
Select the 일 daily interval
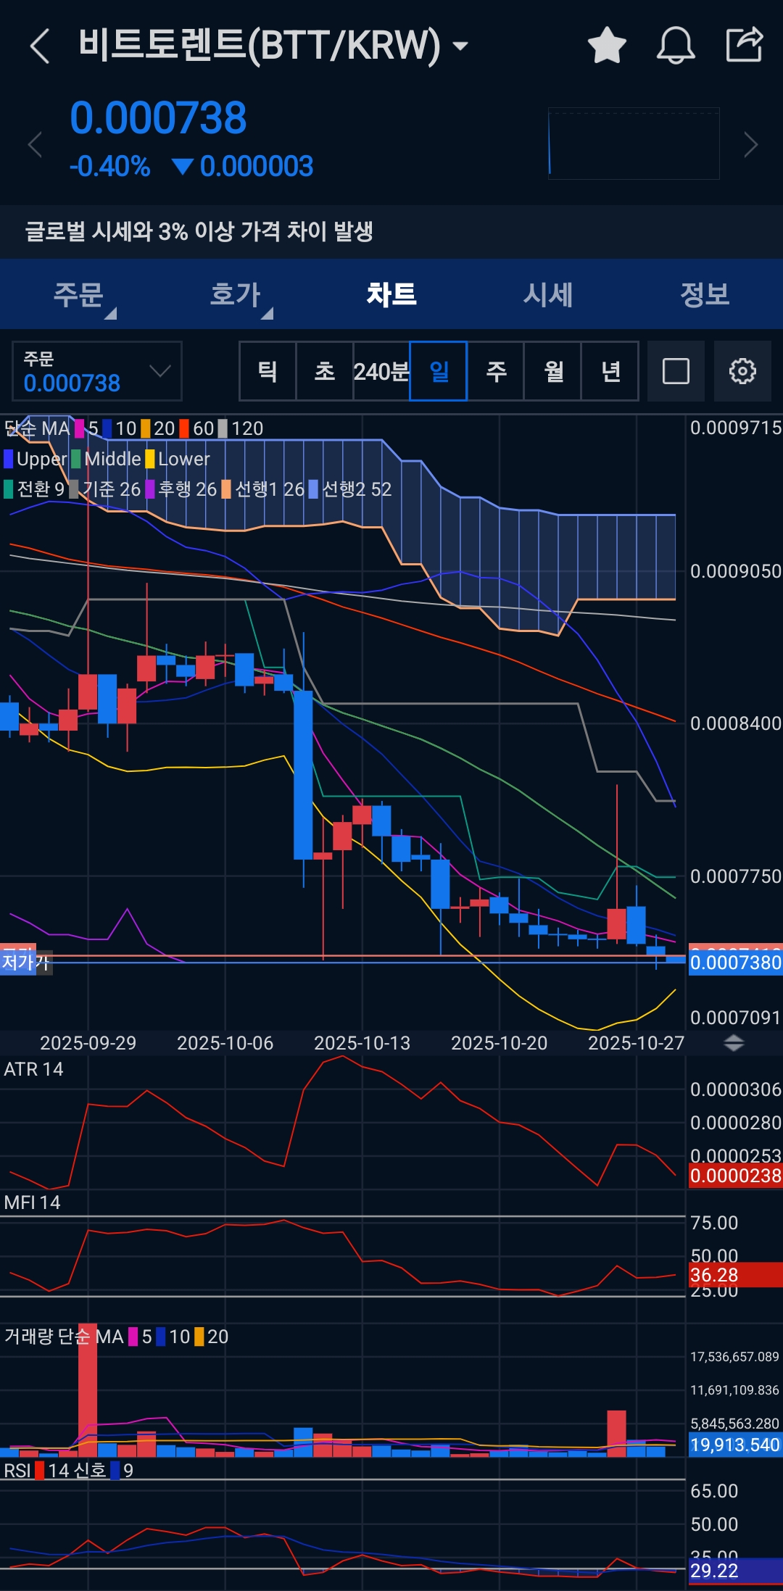[439, 371]
